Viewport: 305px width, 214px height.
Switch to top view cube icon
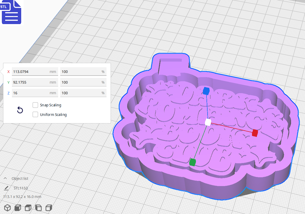click(28, 208)
